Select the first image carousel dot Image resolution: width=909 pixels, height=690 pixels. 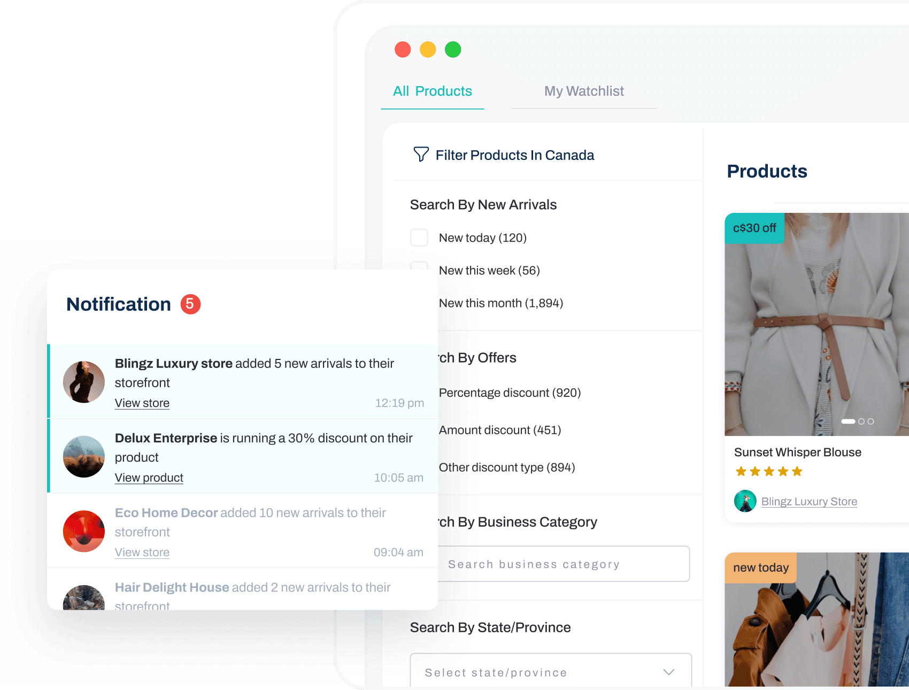pos(848,421)
